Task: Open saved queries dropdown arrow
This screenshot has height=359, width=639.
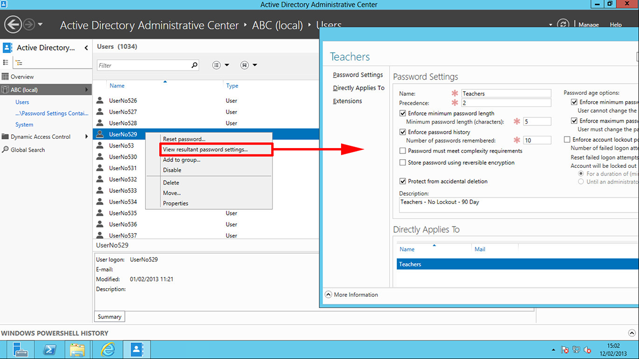Action: 254,65
